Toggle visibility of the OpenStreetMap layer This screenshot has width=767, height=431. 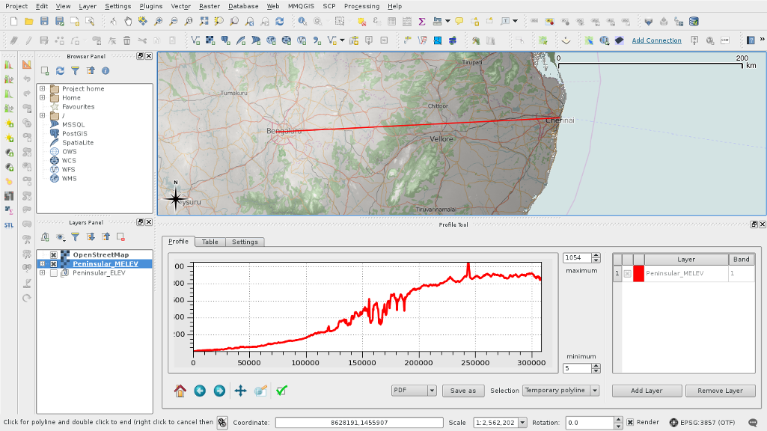[x=54, y=255]
